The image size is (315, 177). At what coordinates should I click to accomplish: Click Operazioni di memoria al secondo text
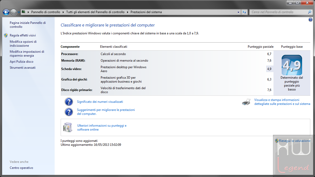(x=124, y=61)
